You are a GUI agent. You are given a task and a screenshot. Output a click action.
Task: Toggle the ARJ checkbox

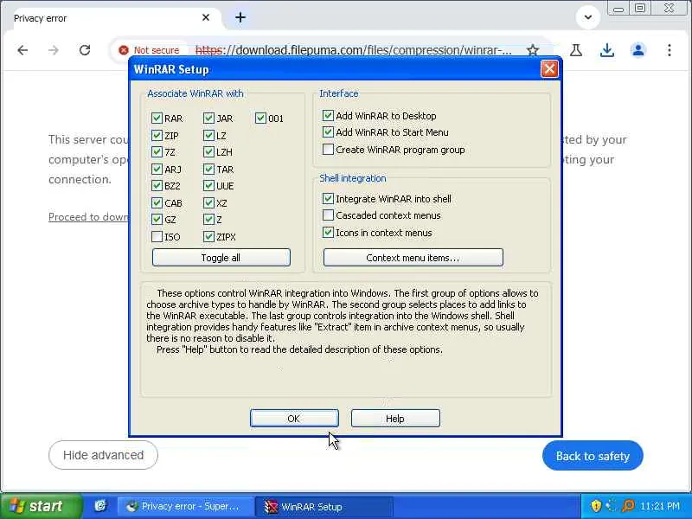(157, 169)
